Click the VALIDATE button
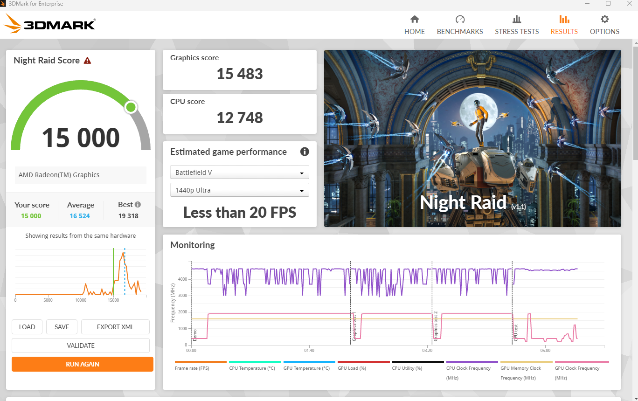The image size is (638, 401). (x=81, y=346)
